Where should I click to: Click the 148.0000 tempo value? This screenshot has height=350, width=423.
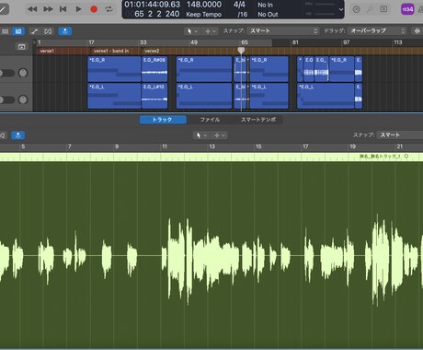(x=203, y=5)
